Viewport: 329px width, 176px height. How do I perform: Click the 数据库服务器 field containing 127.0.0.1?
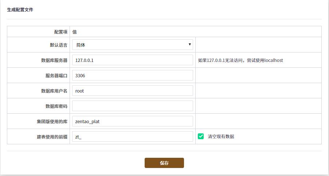coord(133,60)
